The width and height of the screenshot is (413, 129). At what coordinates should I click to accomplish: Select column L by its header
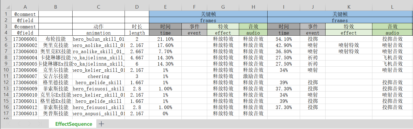(392, 7)
